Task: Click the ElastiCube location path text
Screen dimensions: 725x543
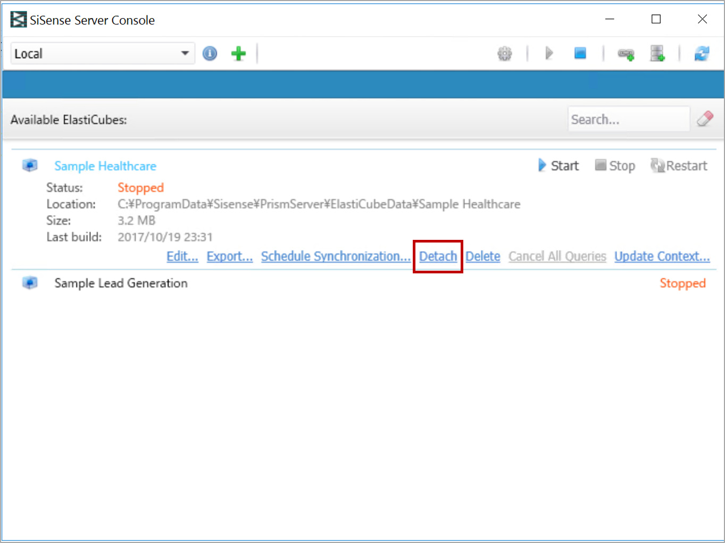Action: click(x=319, y=204)
